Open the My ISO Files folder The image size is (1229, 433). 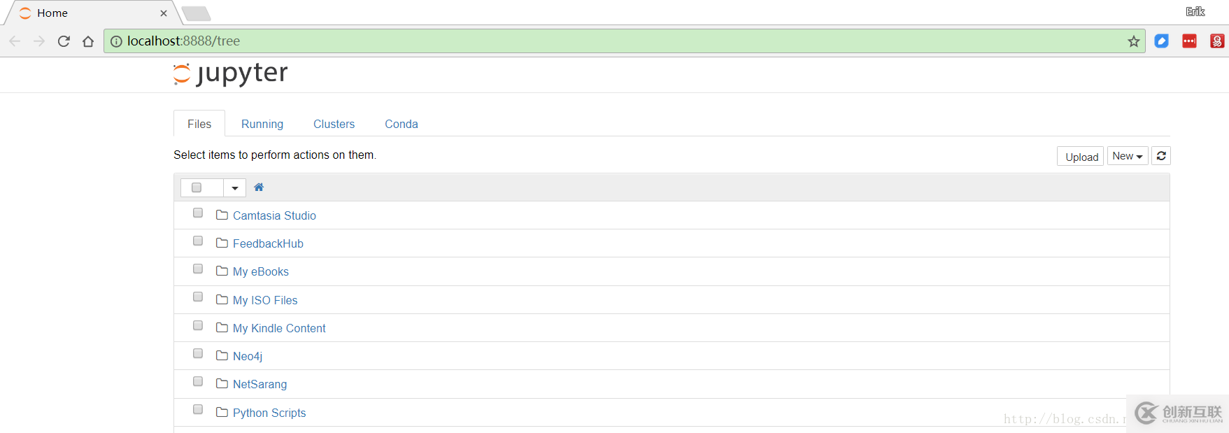265,300
